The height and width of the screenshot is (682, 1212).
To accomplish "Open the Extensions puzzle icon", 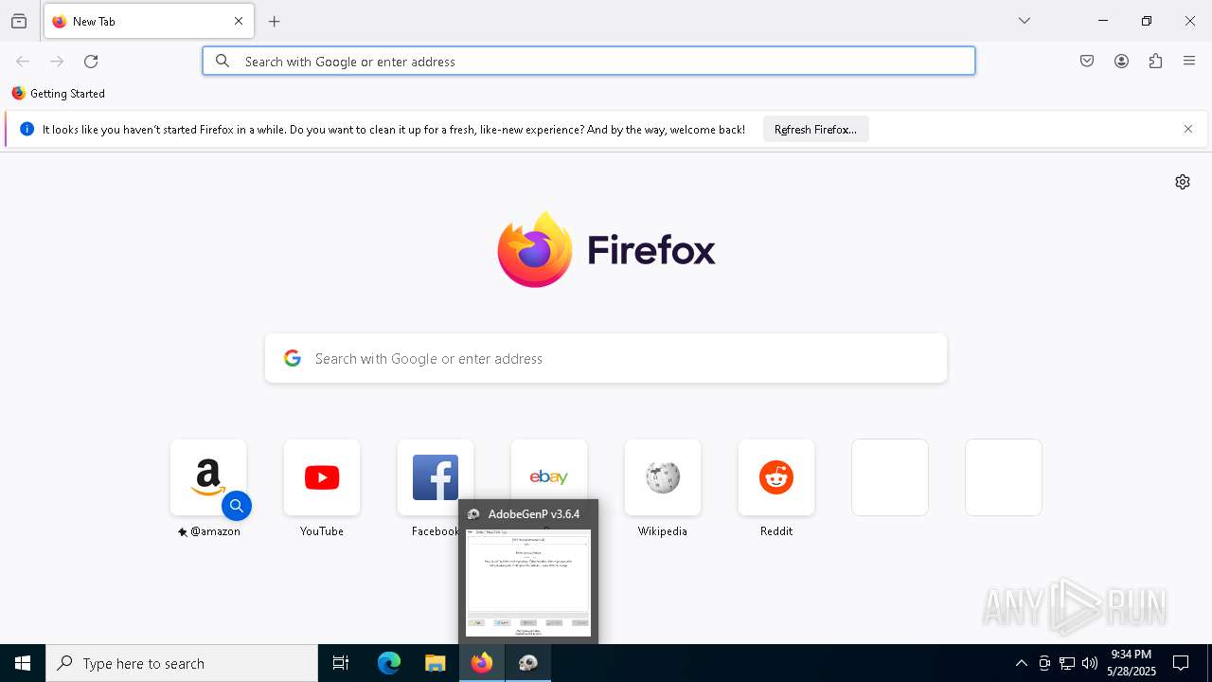I will pos(1155,62).
